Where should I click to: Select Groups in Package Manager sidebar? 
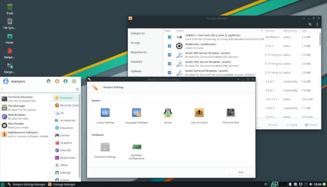click(x=135, y=43)
